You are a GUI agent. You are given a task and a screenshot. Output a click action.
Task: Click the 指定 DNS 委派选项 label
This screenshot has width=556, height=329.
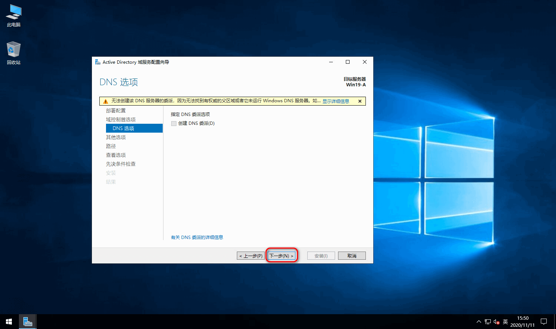(190, 114)
